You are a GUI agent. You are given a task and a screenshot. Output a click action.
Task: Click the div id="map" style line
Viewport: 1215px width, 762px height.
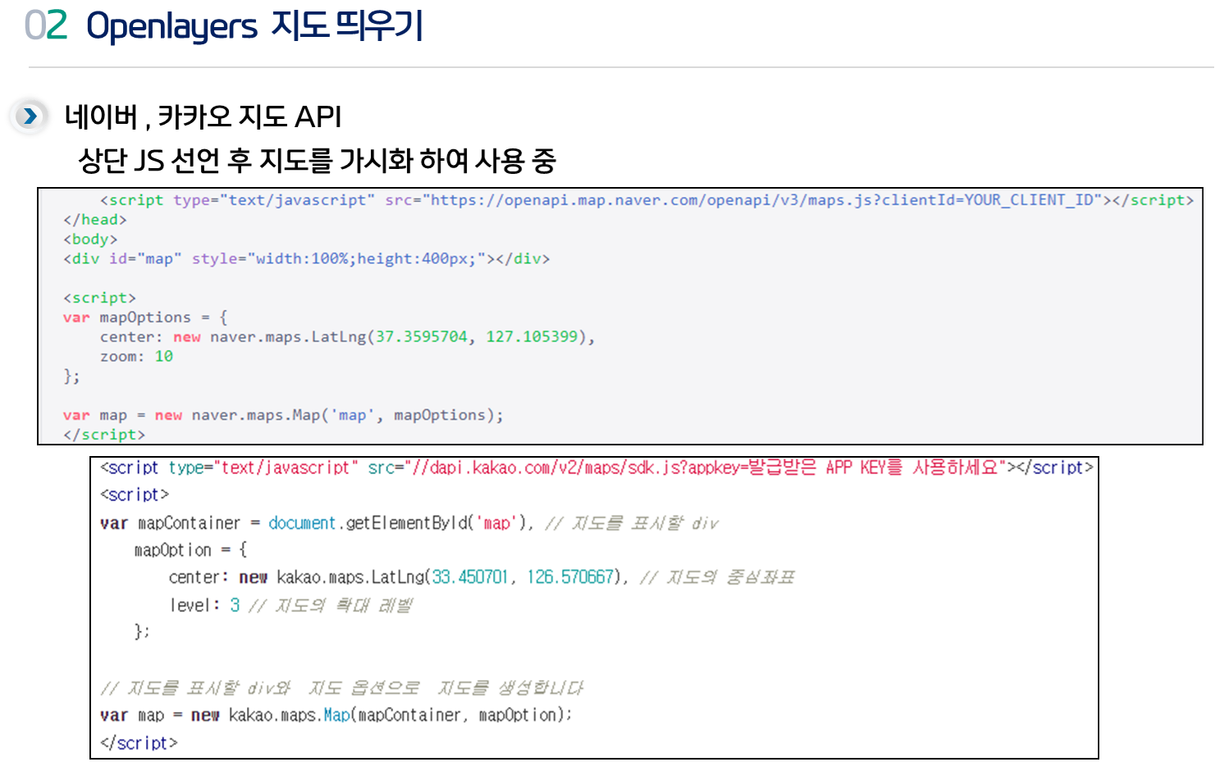(307, 259)
